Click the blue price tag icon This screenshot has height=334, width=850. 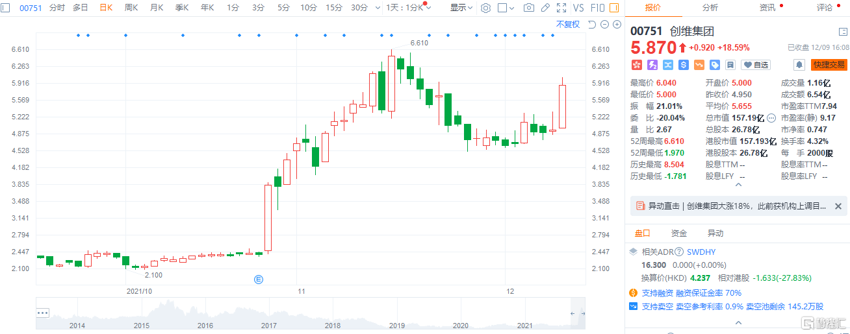pos(715,65)
